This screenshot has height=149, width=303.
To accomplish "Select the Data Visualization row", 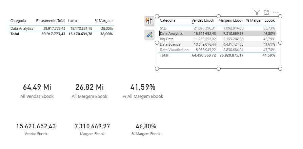I will point(217,50).
